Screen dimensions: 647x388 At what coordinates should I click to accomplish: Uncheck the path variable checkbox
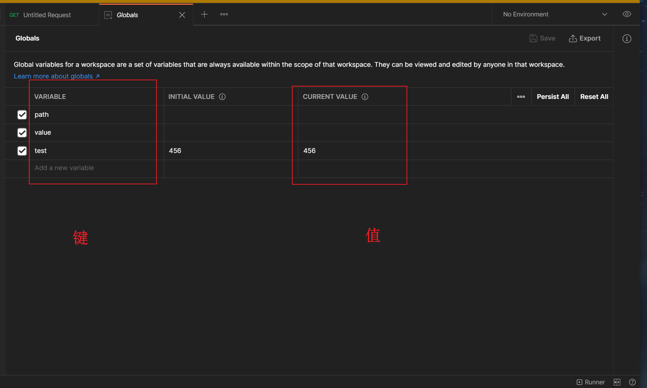22,115
